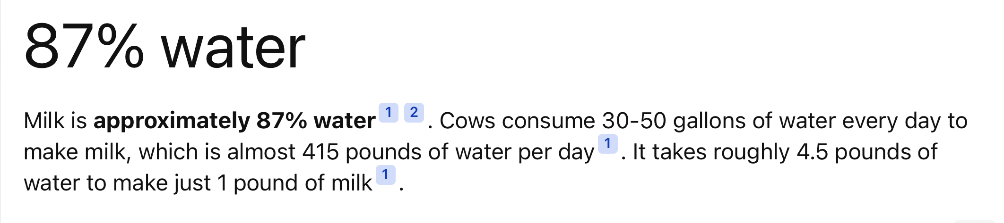This screenshot has height=223, width=1004.
Task: Click the "4.5" number in the text
Action: point(812,152)
